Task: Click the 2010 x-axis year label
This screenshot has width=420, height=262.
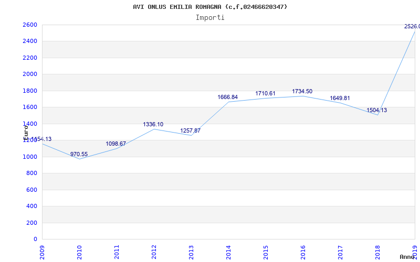Action: (79, 252)
